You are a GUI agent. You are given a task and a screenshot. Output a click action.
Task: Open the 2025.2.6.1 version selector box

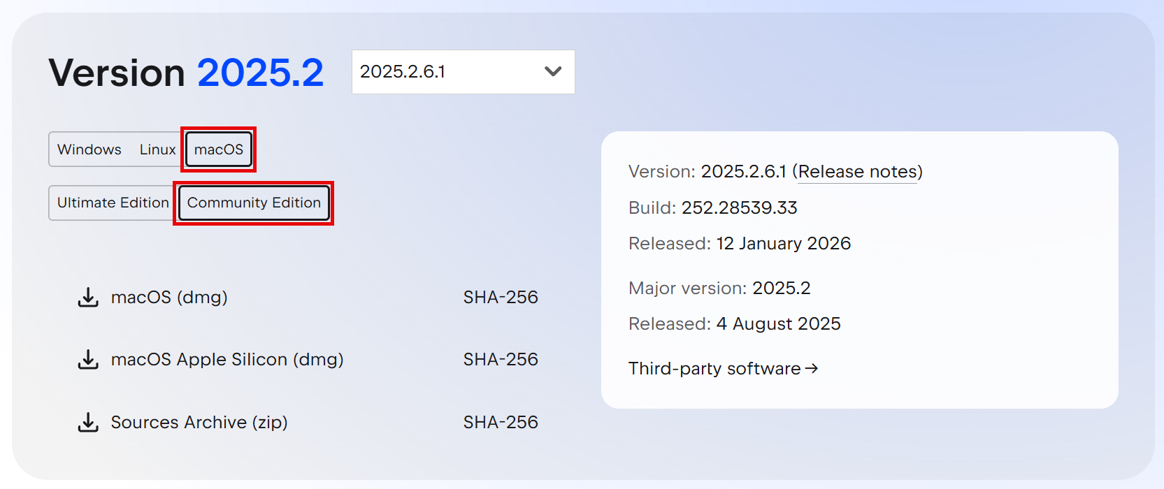[x=447, y=72]
